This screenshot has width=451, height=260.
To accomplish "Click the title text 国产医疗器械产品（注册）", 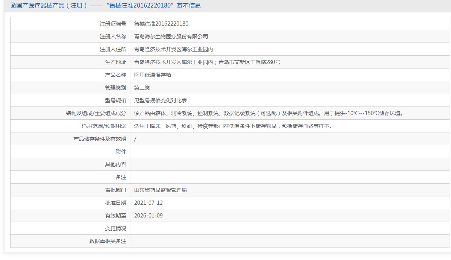I will click(x=52, y=6).
